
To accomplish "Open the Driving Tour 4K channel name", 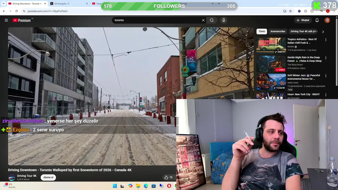I will click(27, 176).
